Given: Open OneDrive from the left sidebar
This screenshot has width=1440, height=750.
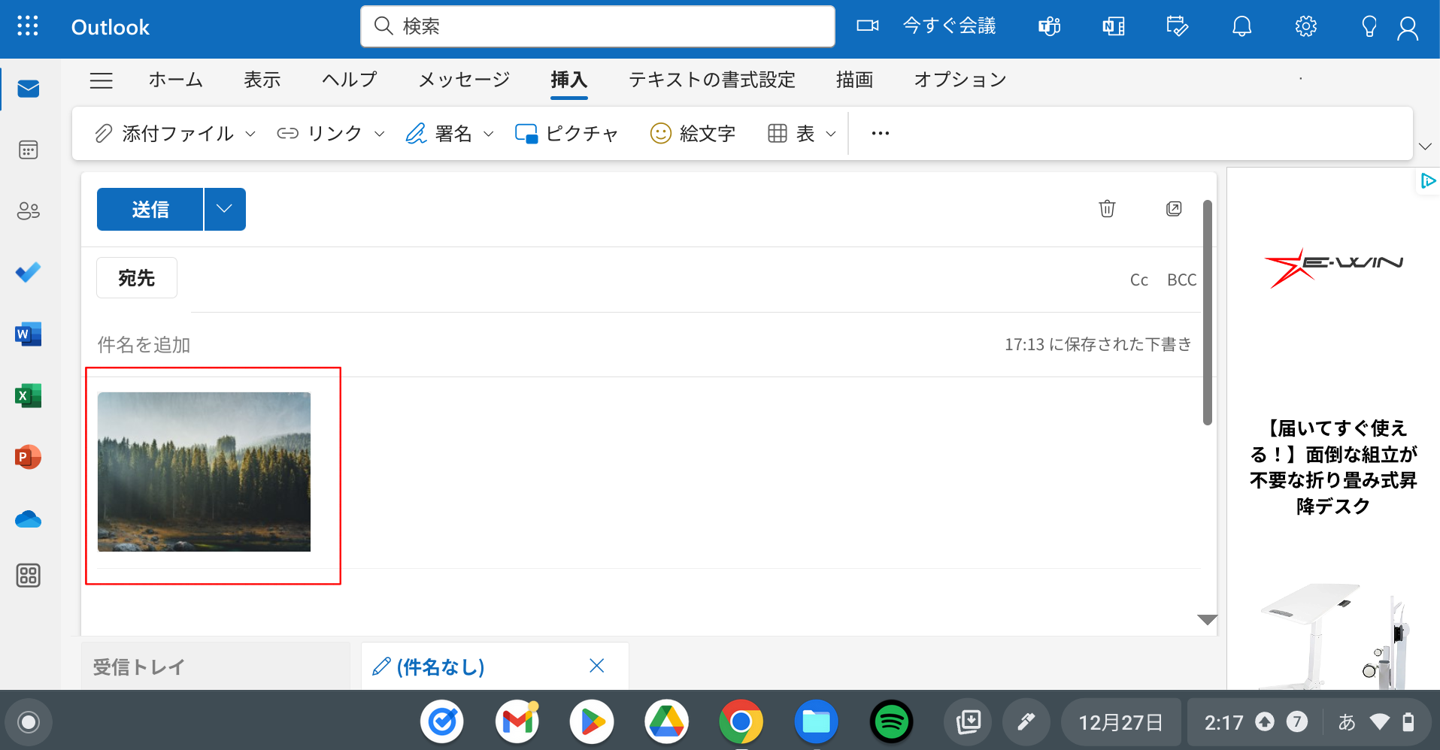Looking at the screenshot, I should click(x=29, y=519).
